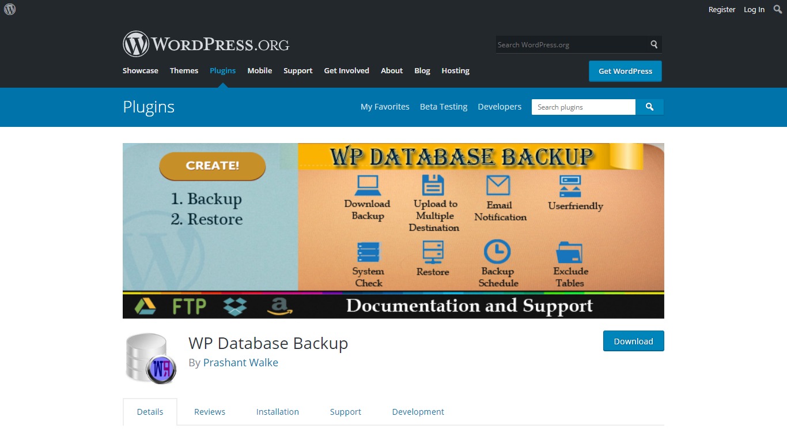
Task: Click the Download Backup laptop icon in banner
Action: 367,185
